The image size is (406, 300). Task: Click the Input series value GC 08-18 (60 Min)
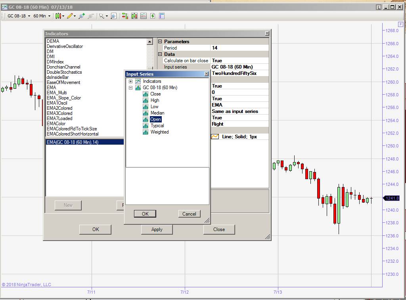[x=239, y=67]
